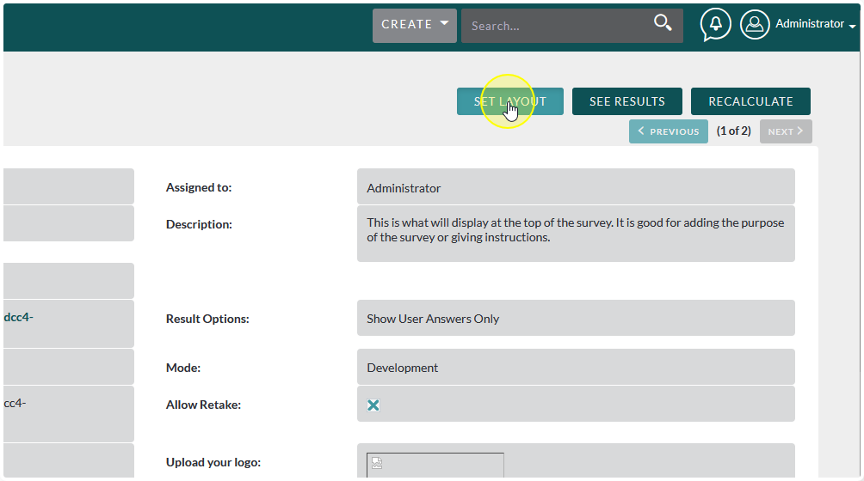Click the NEXT record button
This screenshot has width=864, height=481.
[x=785, y=131]
